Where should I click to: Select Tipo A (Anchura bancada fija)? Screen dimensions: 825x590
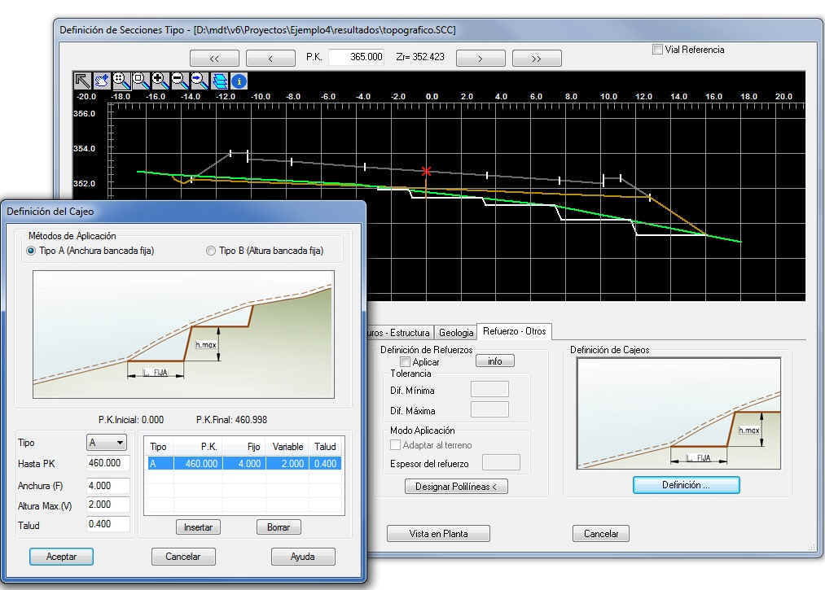point(32,251)
